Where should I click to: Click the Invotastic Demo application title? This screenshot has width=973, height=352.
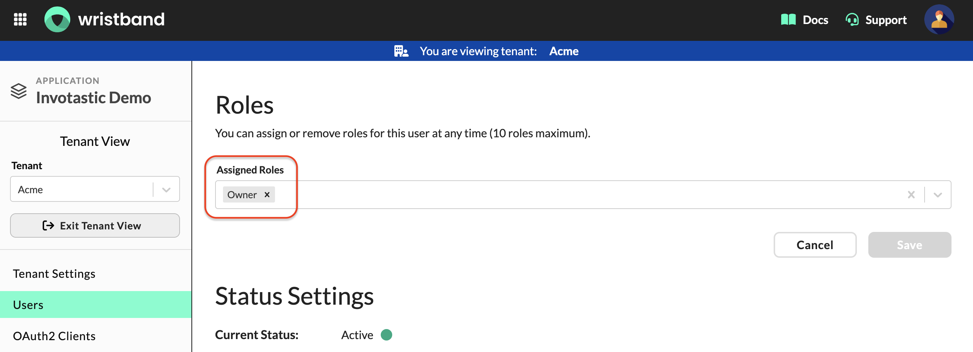pyautogui.click(x=93, y=98)
